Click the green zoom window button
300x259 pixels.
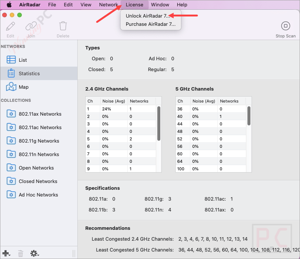[20, 15]
